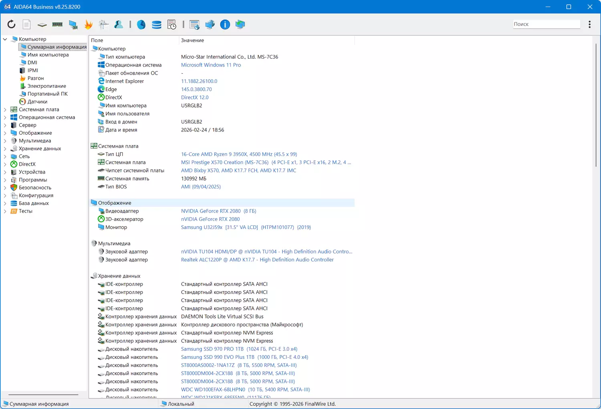Screen dimensions: 601x409
Task: Open the Microsoft Windows 11 Pro link
Action: pos(211,65)
